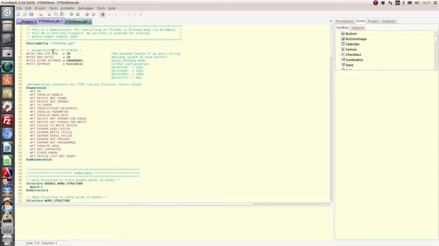
Task: Click the Redo green arrow toolbar icon
Action: 78,14
